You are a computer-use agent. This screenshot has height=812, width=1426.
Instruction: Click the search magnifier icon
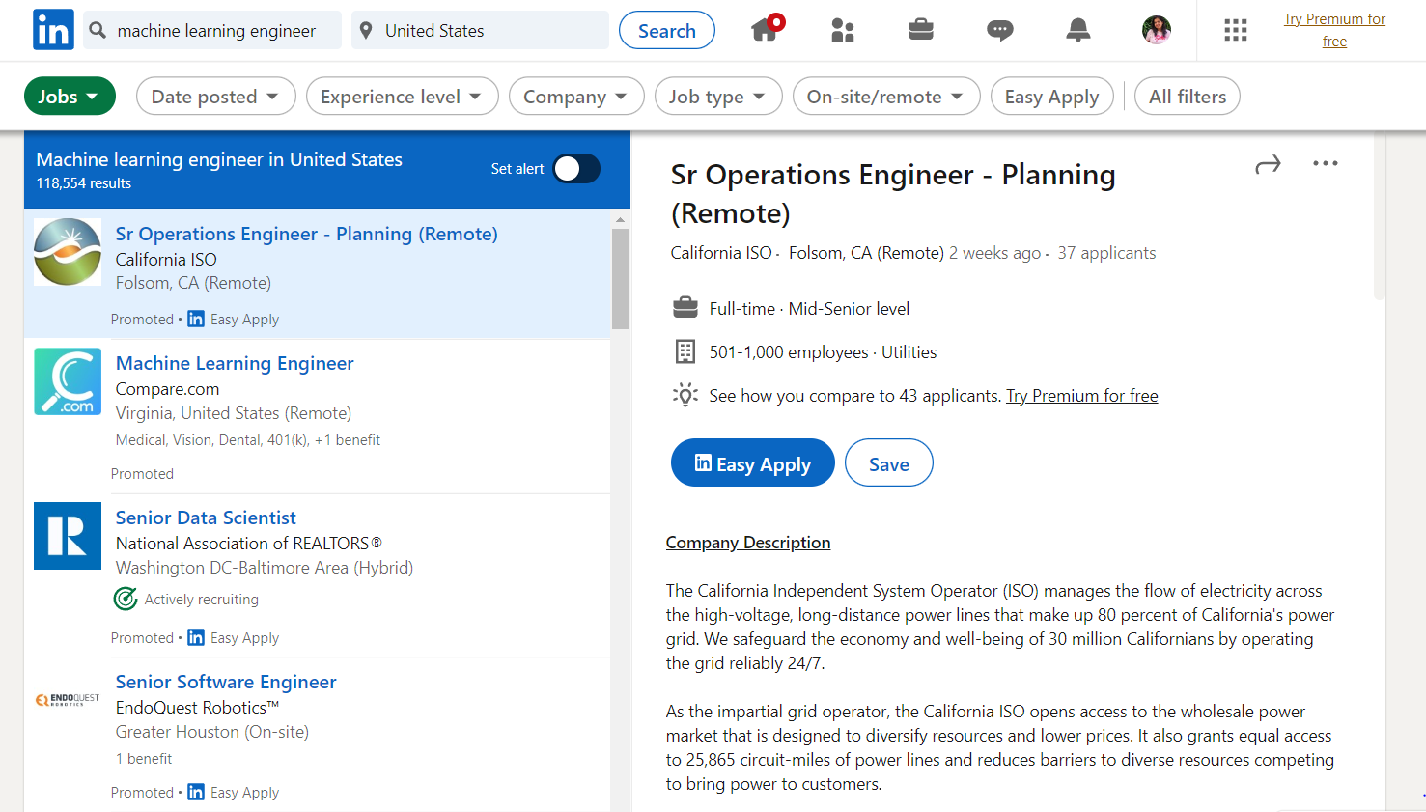click(x=98, y=31)
